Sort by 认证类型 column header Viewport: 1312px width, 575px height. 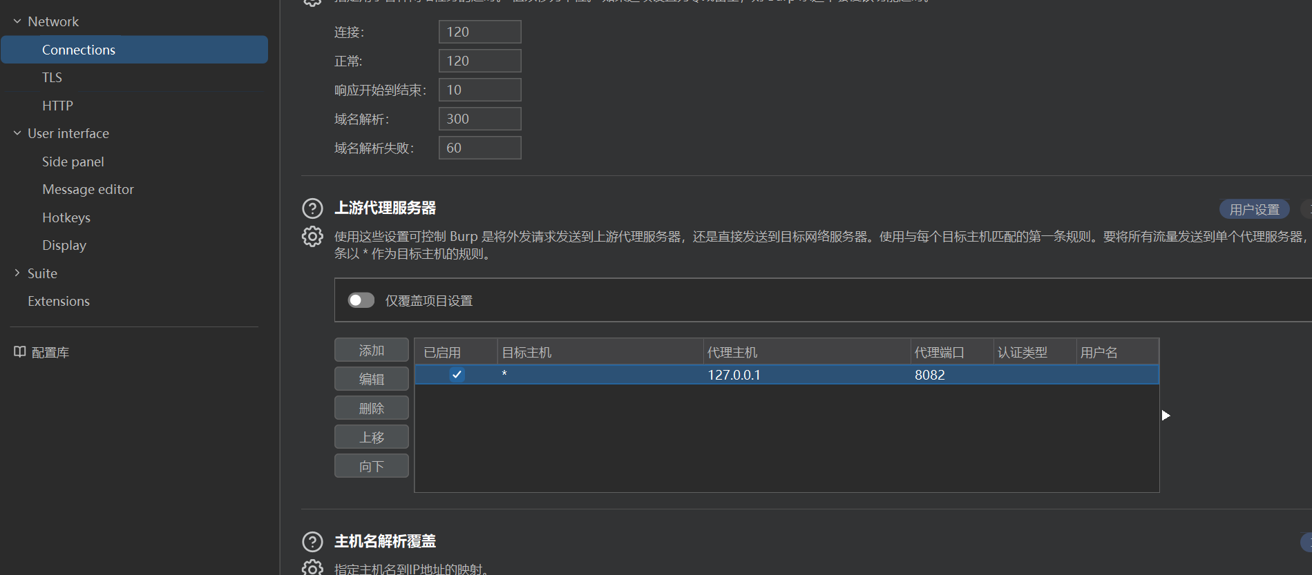[1035, 352]
